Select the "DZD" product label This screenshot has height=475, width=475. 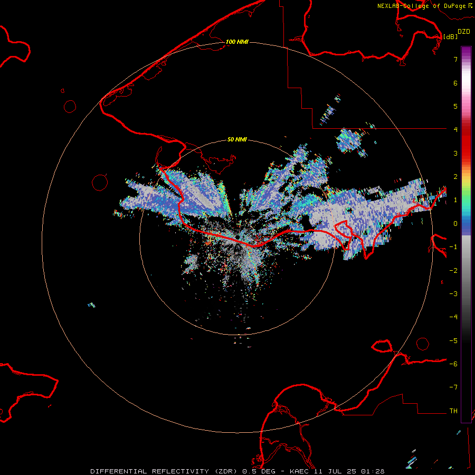point(464,32)
